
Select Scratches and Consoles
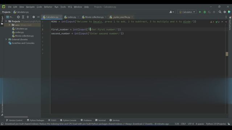(23, 43)
